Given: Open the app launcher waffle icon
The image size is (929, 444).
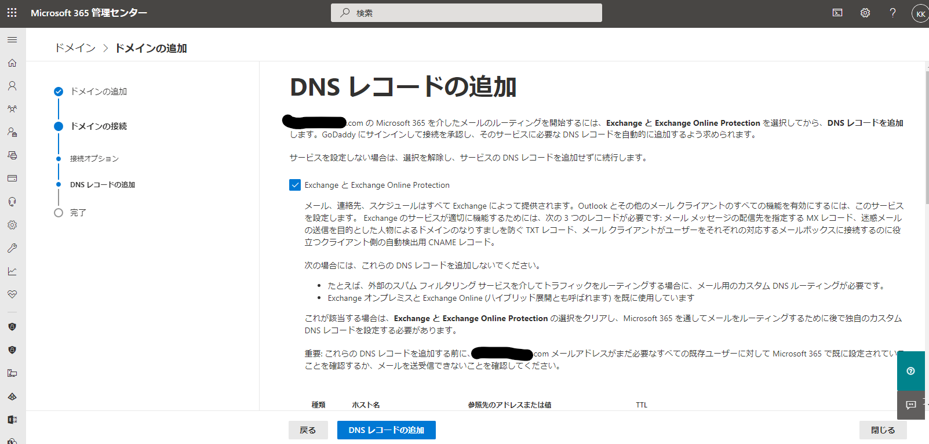Looking at the screenshot, I should point(12,12).
